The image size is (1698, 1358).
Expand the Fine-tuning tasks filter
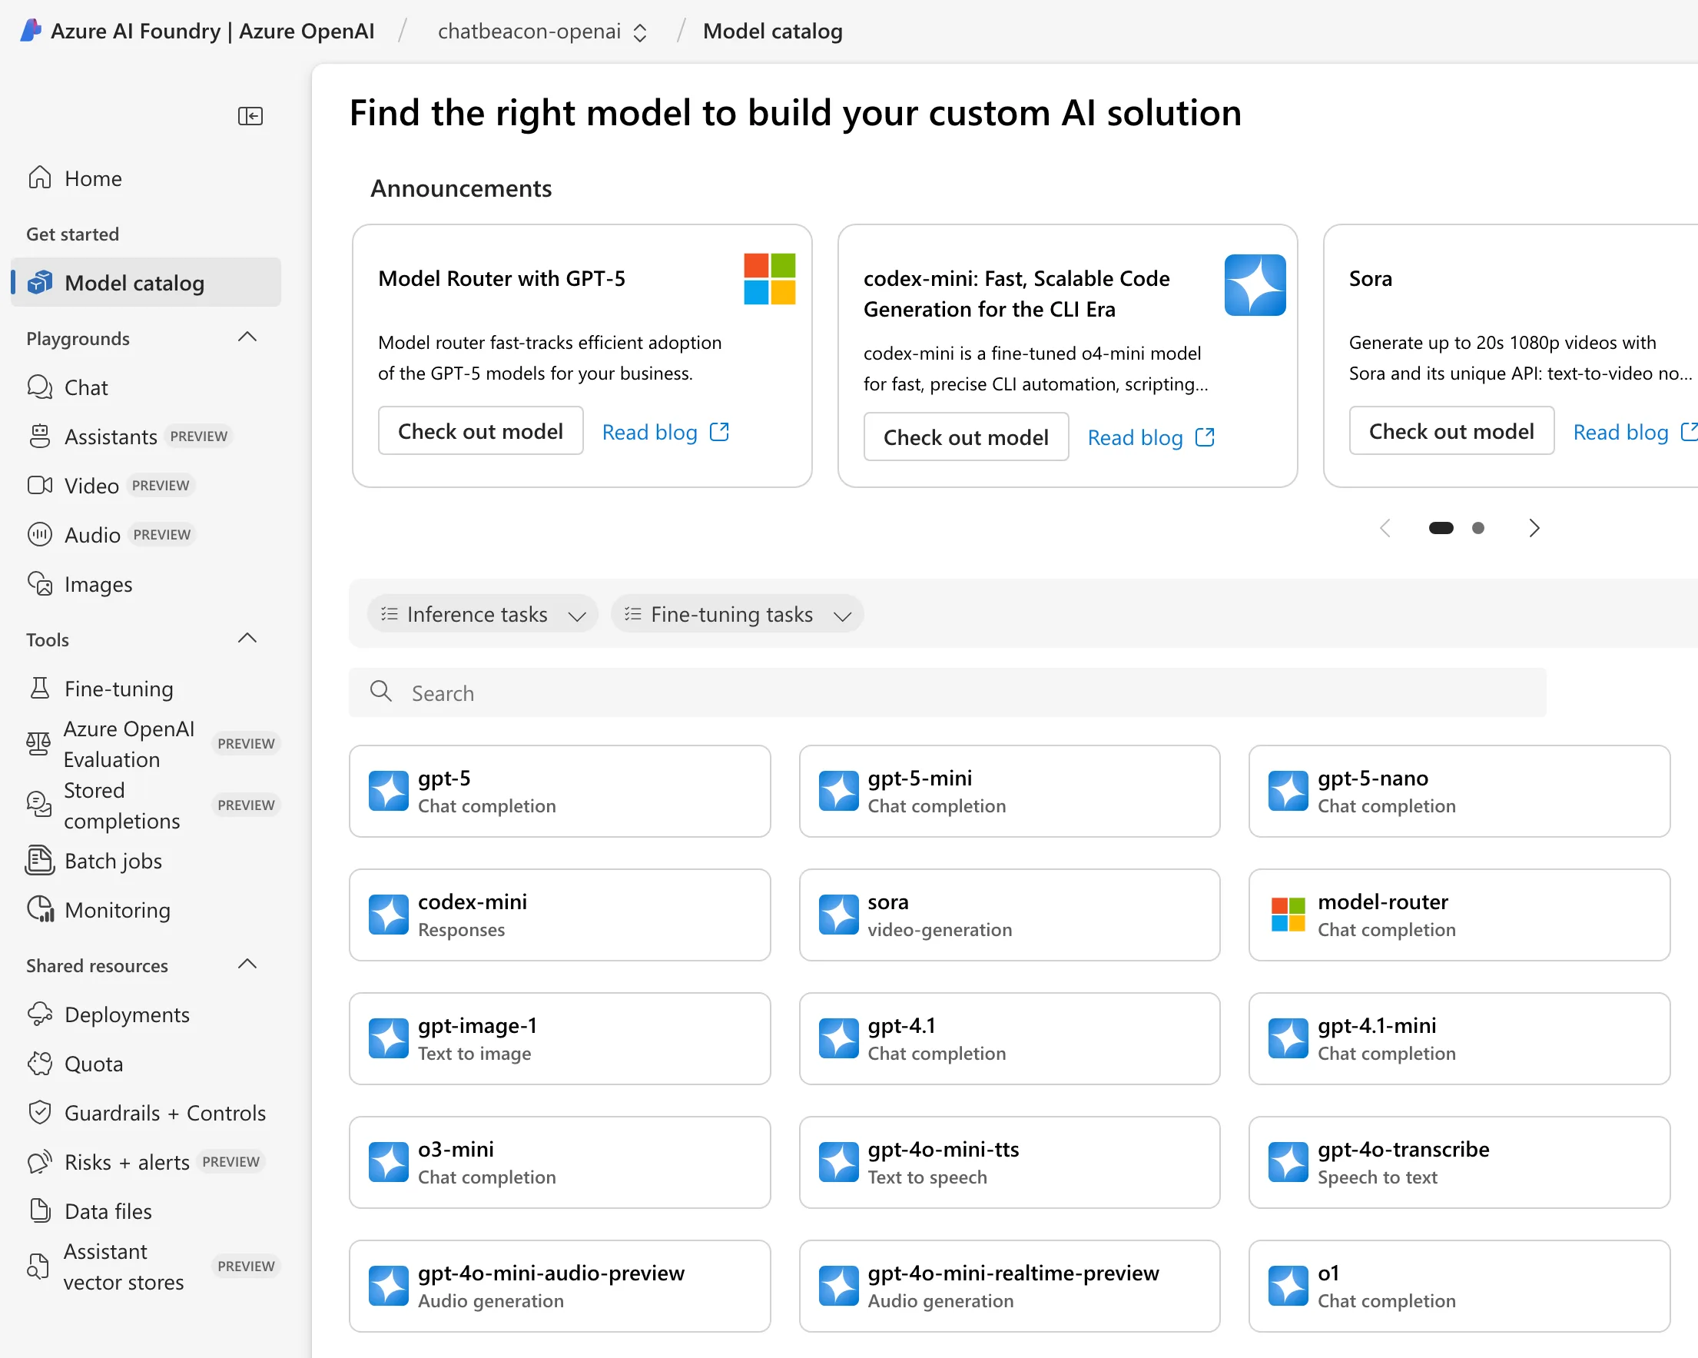pos(736,614)
